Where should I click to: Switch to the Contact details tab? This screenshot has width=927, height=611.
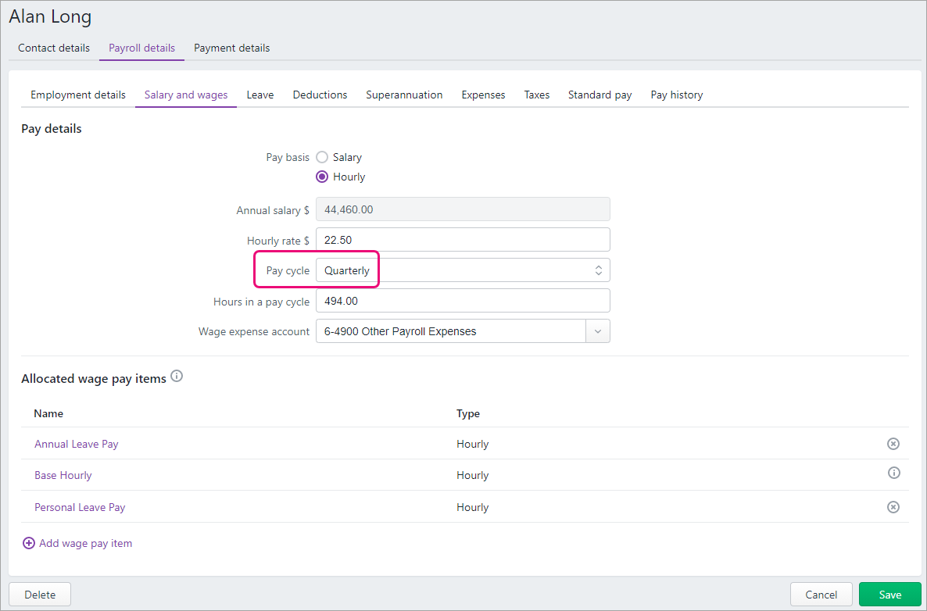click(x=54, y=48)
